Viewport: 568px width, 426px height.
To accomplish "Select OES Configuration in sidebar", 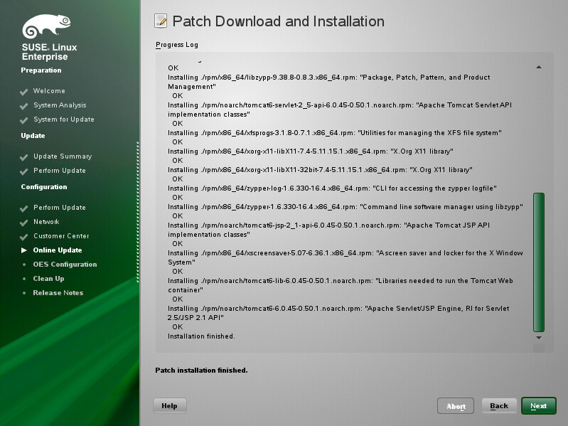I will tap(65, 265).
